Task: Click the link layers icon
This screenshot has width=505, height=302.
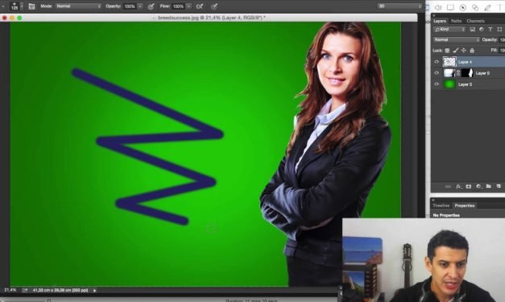Action: (448, 186)
